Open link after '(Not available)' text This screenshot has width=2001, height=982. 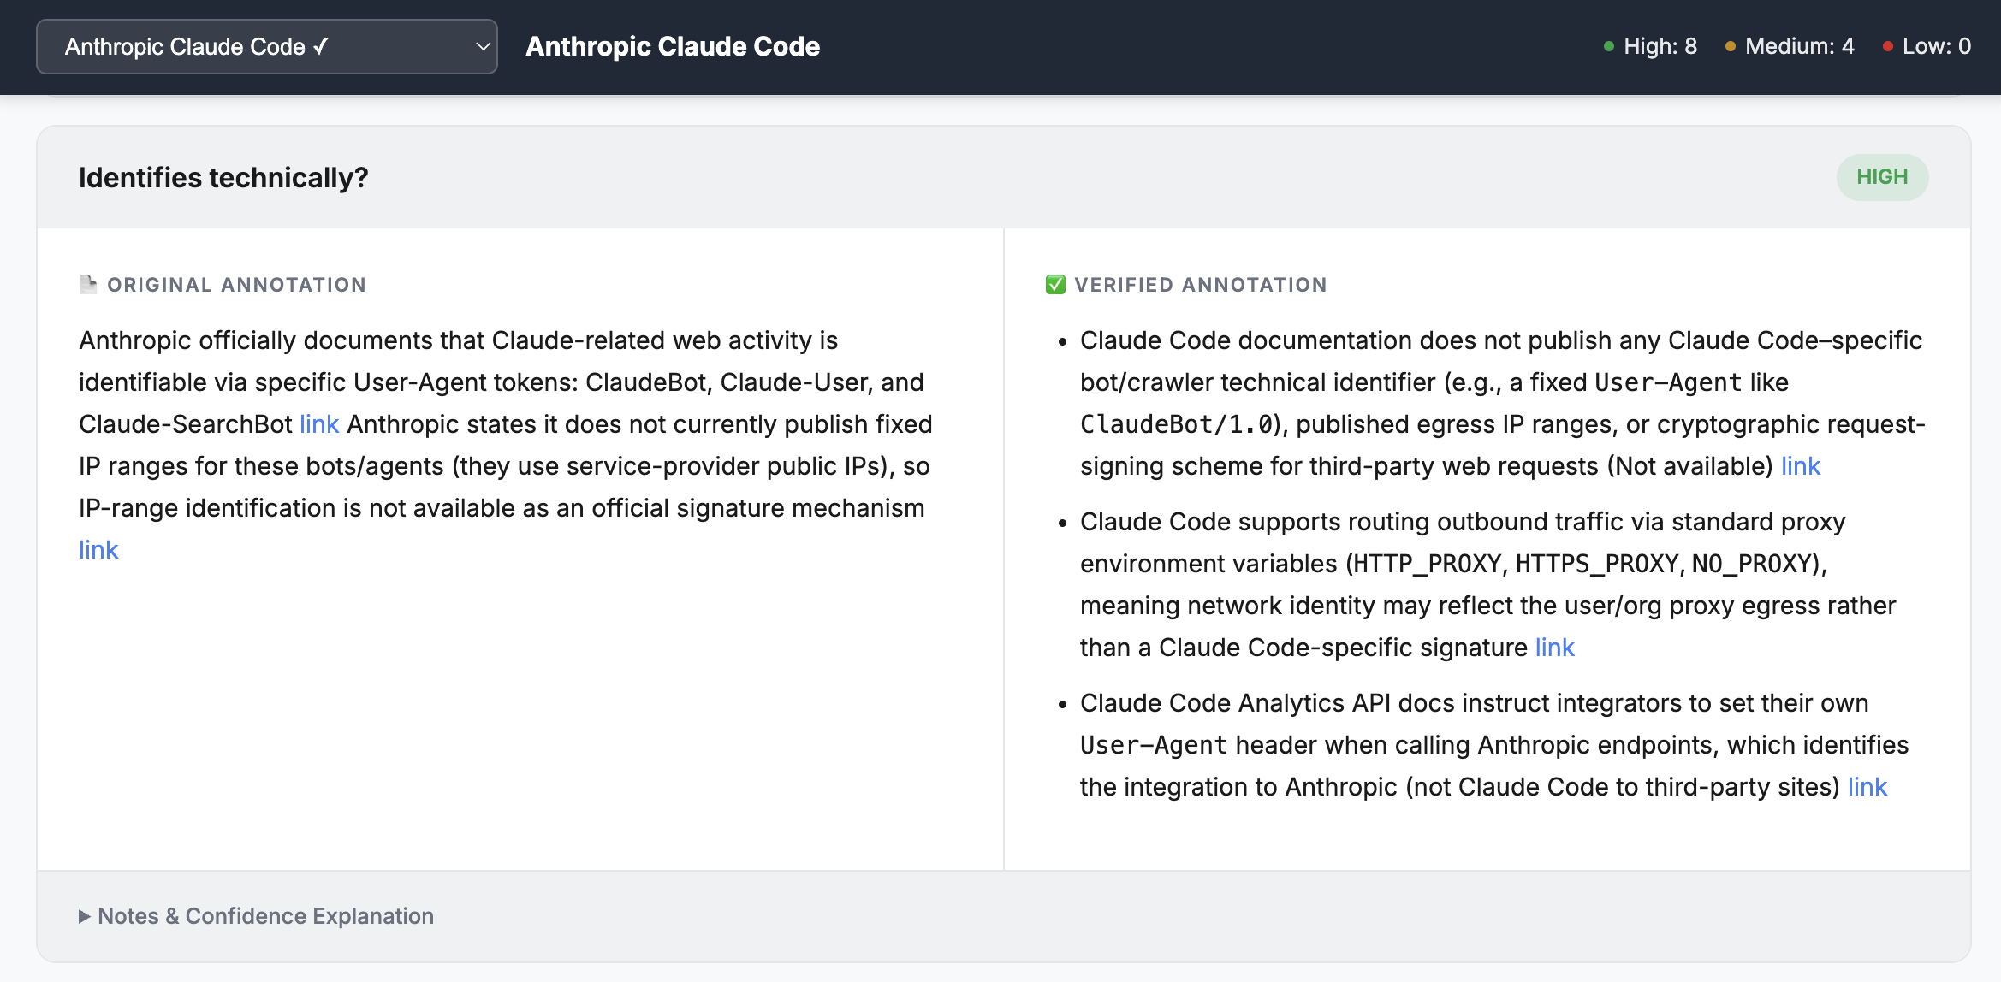pos(1800,466)
